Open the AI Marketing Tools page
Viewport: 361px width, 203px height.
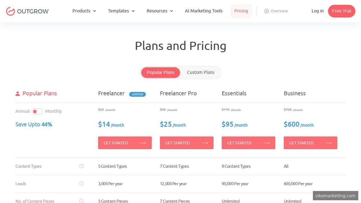(204, 11)
